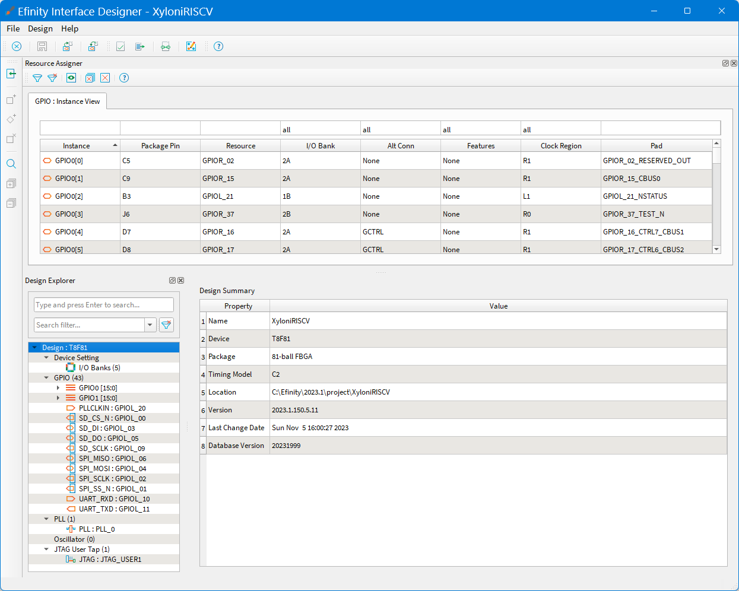The image size is (739, 591).
Task: Select the GPIO : Instance View tab
Action: (67, 101)
